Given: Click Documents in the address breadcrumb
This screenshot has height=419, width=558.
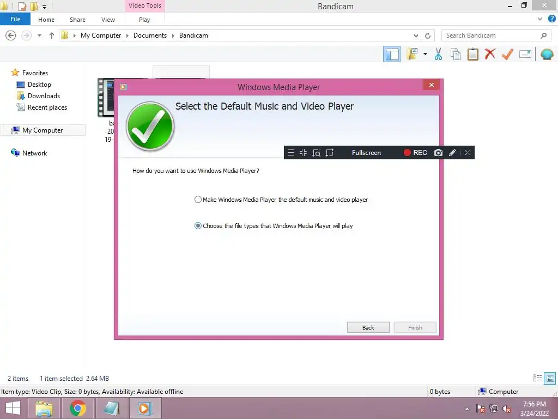Looking at the screenshot, I should 150,35.
